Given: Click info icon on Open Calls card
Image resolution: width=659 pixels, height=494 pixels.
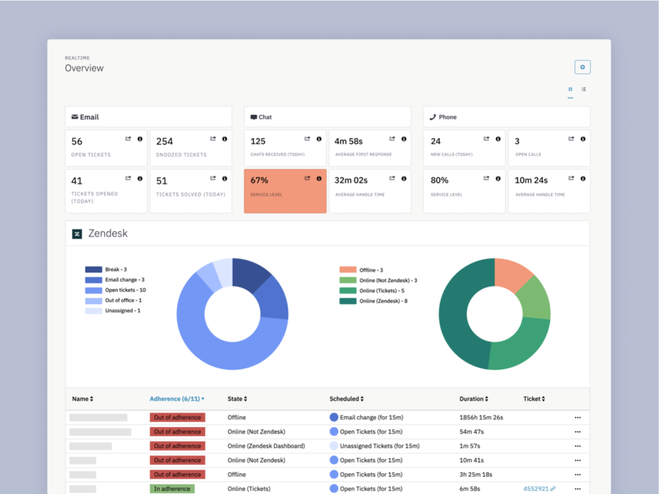Looking at the screenshot, I should pos(583,139).
